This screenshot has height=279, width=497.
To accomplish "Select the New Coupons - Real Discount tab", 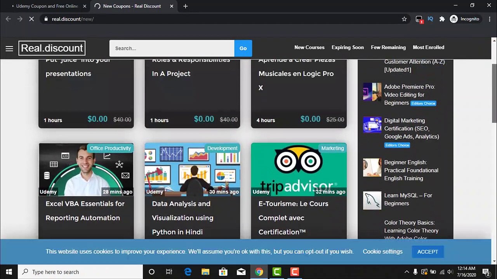I will tap(132, 6).
